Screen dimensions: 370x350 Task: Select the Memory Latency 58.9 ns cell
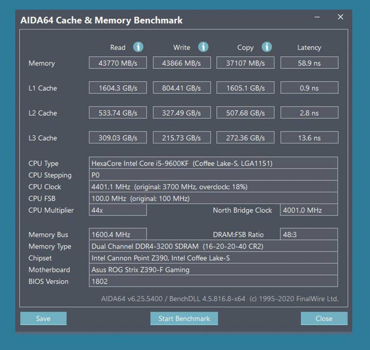pyautogui.click(x=309, y=63)
